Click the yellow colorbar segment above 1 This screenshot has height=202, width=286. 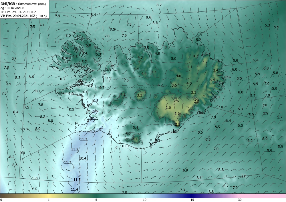pyautogui.click(x=48, y=196)
